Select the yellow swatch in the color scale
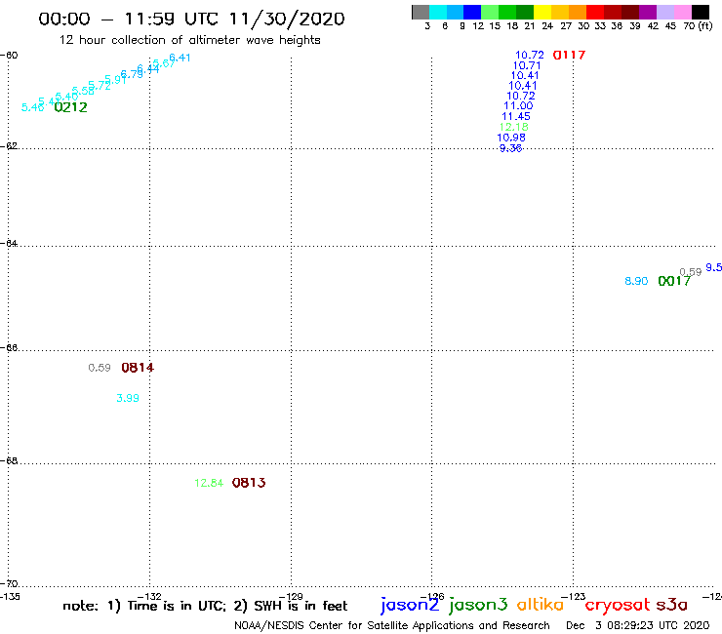 (x=542, y=12)
